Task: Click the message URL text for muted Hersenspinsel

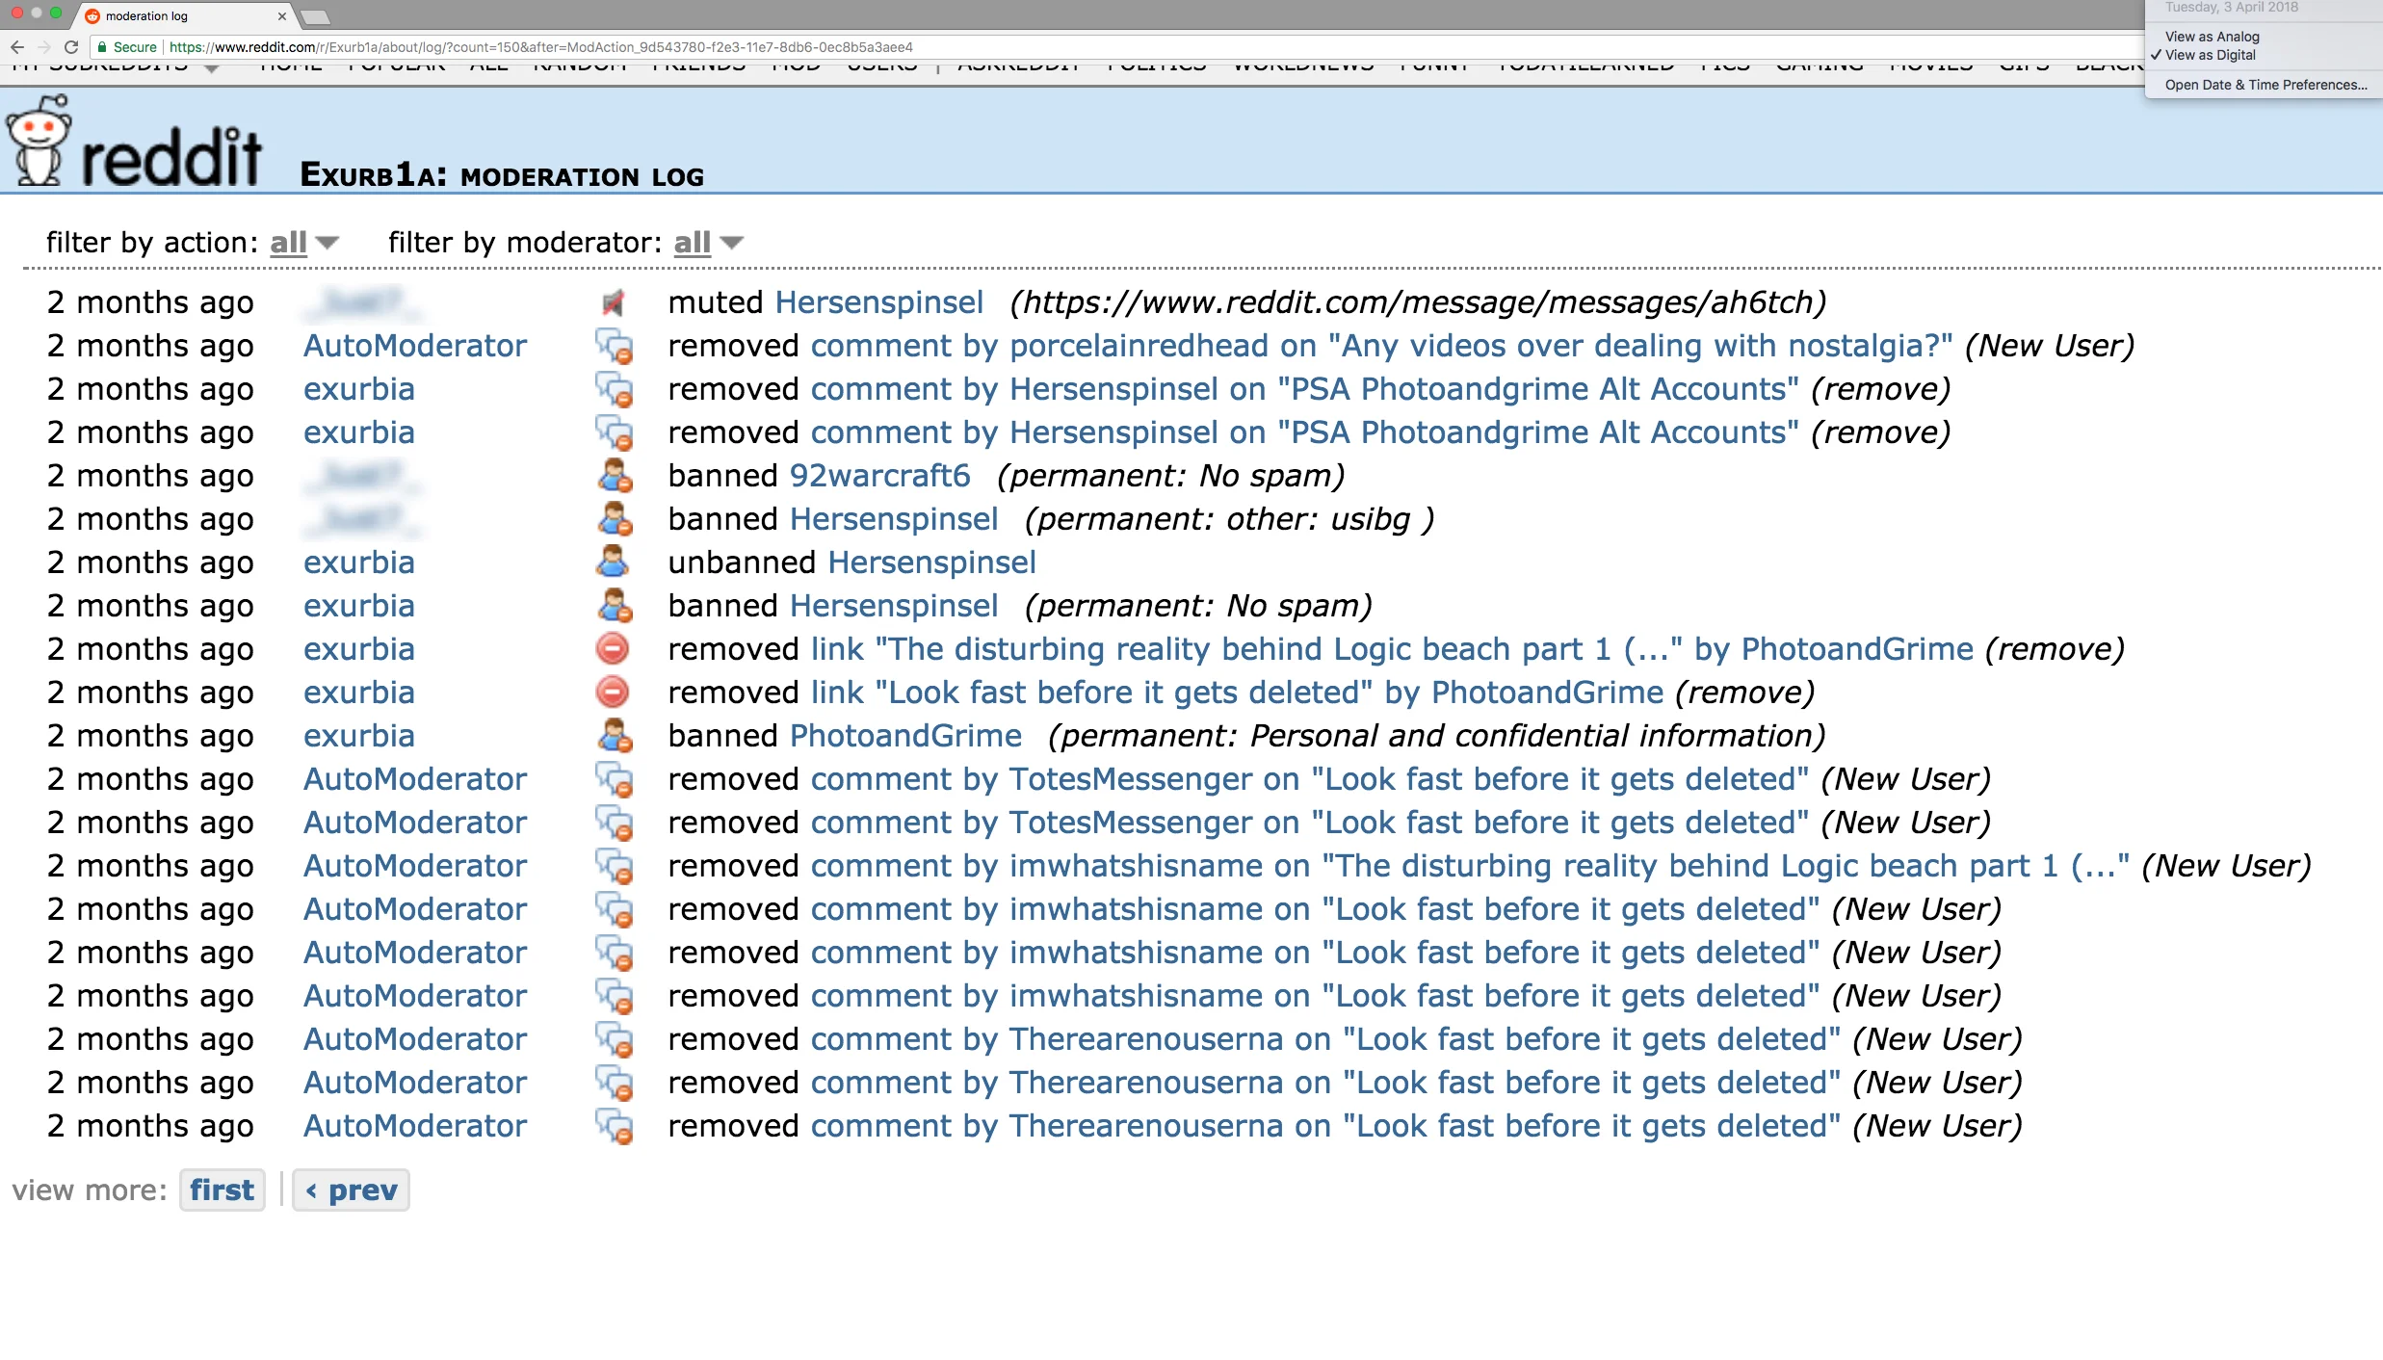Action: click(1418, 302)
